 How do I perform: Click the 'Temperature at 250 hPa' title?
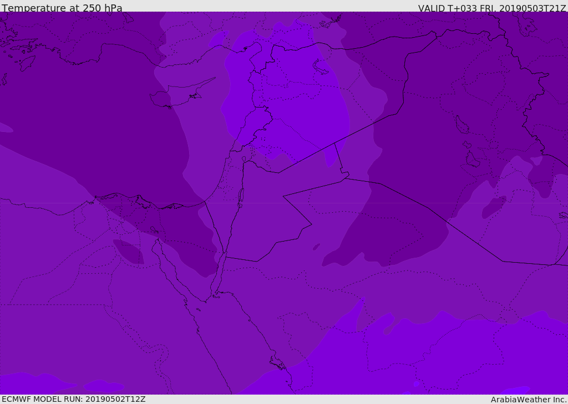tap(62, 8)
